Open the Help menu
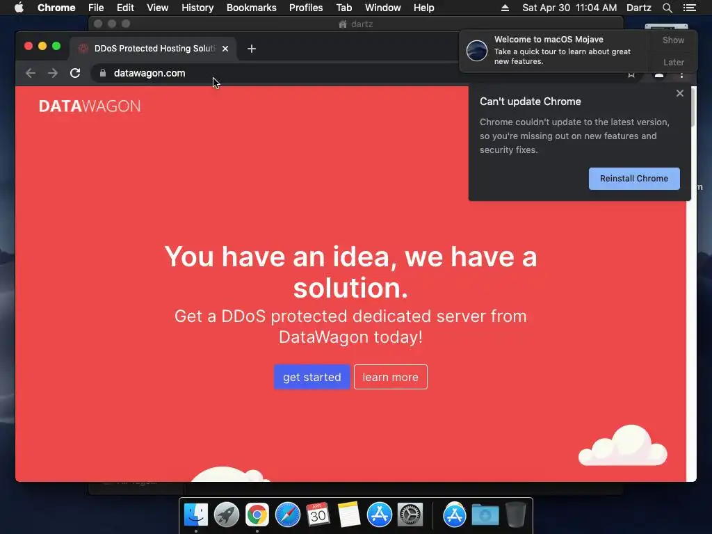 423,8
